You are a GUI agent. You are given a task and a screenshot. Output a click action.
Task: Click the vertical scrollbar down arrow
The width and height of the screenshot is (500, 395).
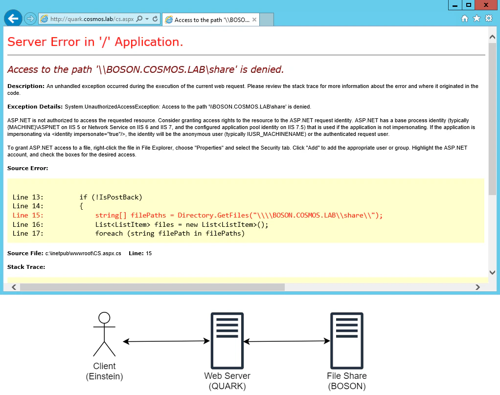coord(492,272)
